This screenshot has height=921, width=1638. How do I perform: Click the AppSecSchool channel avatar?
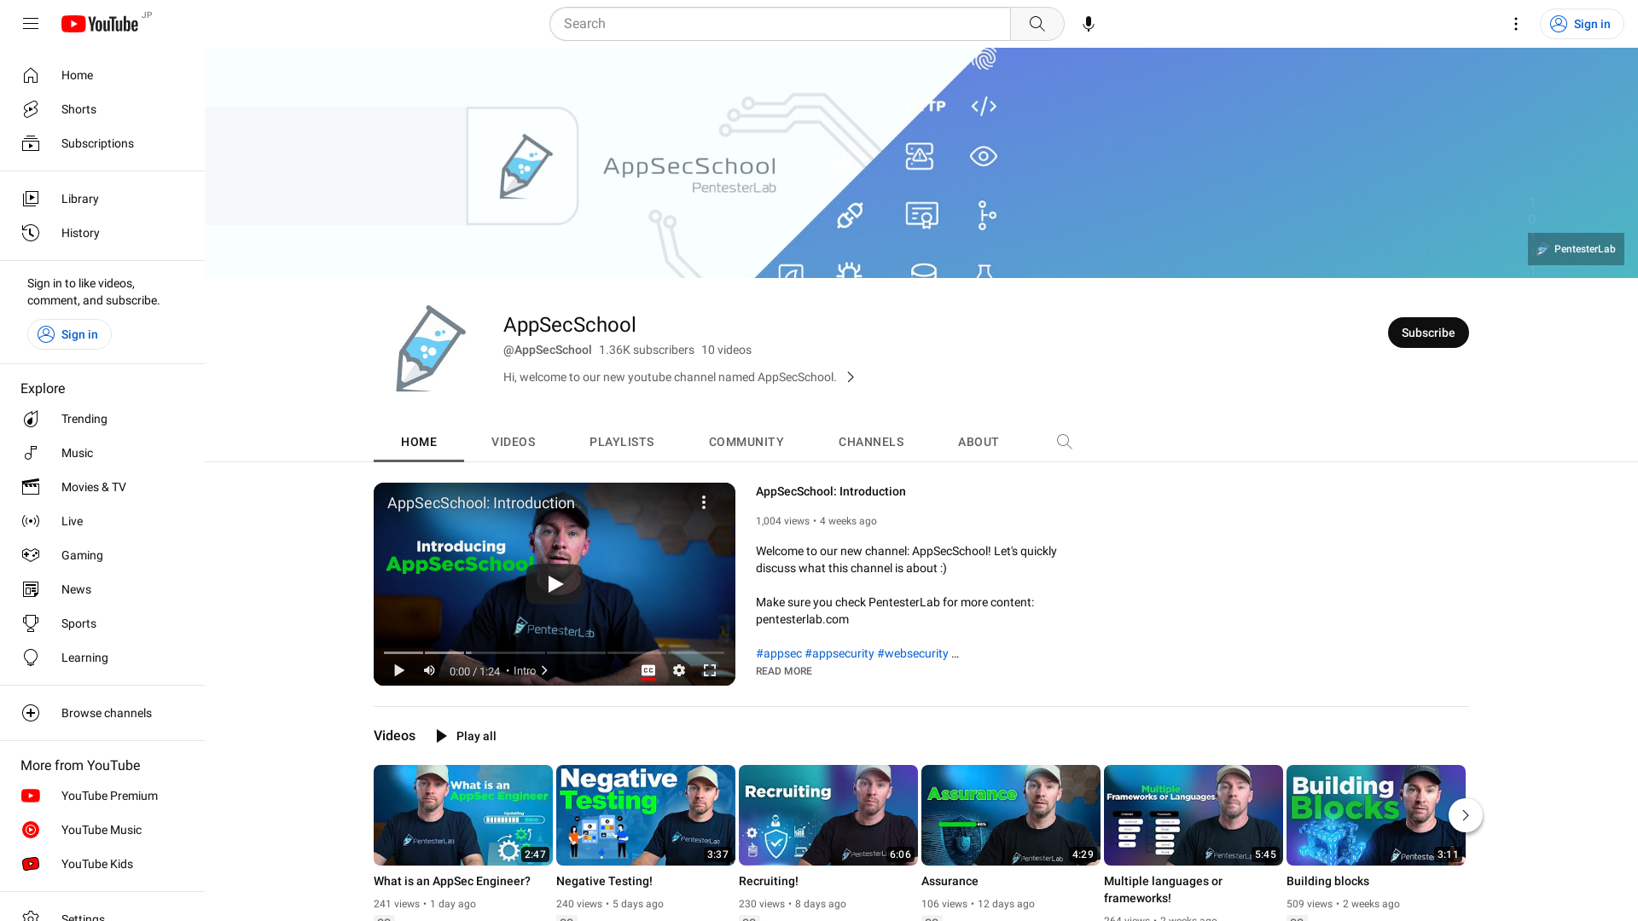click(x=428, y=348)
